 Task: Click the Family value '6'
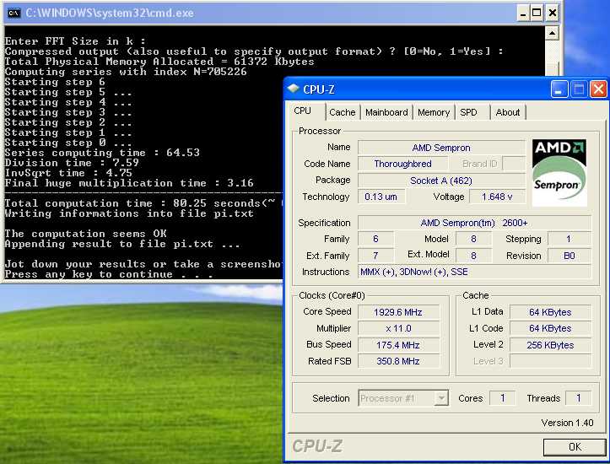(x=375, y=239)
